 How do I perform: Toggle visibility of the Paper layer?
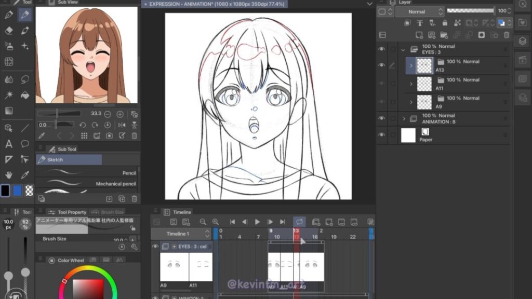click(382, 135)
